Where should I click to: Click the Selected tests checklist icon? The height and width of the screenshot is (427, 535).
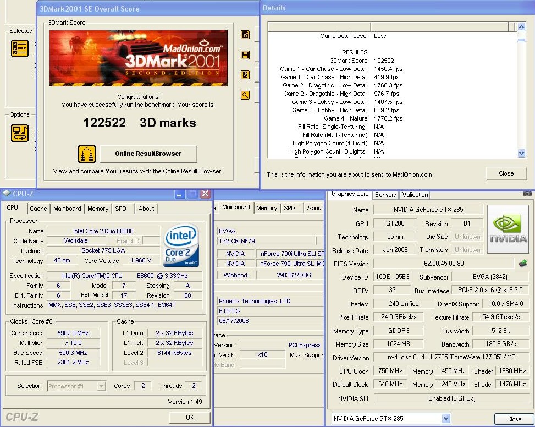coord(19,48)
